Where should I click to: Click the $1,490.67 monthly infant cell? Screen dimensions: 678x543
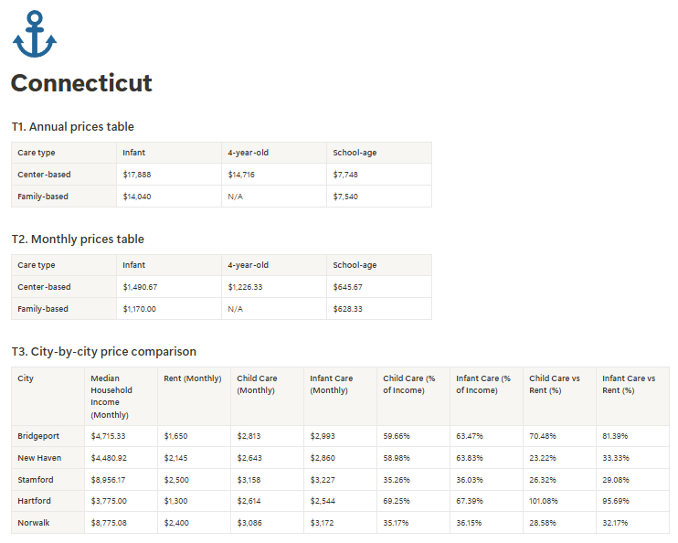(169, 287)
